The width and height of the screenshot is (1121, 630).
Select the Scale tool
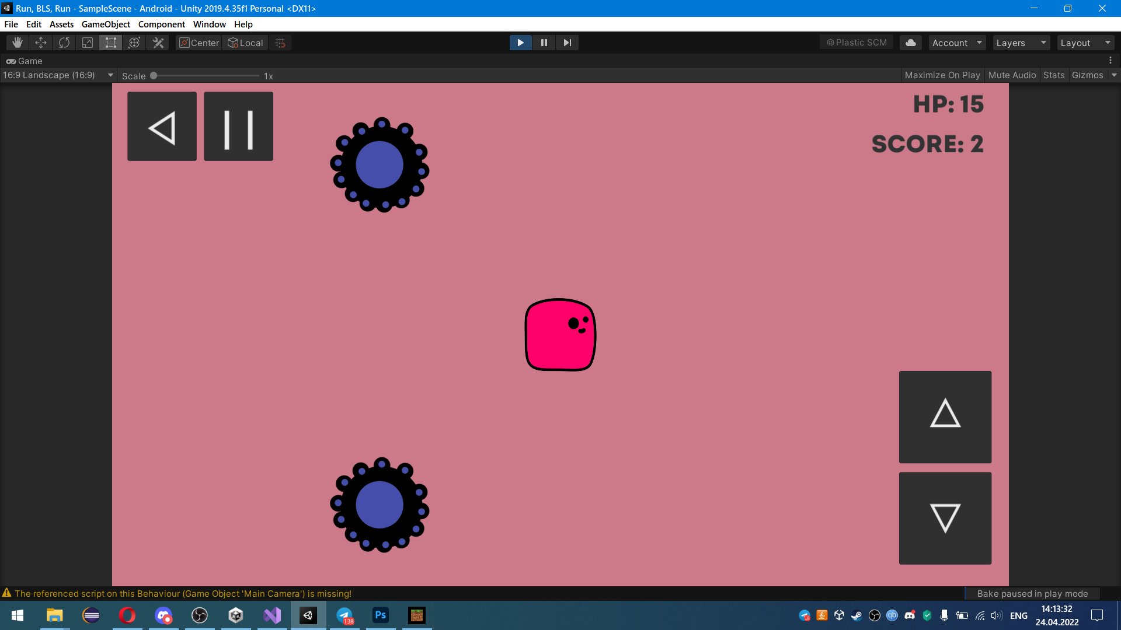point(87,43)
